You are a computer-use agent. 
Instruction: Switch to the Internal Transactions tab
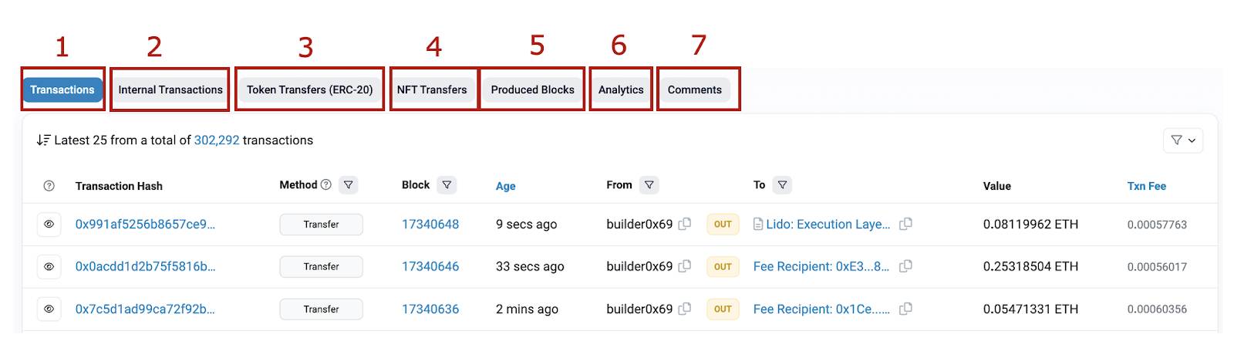pos(170,90)
